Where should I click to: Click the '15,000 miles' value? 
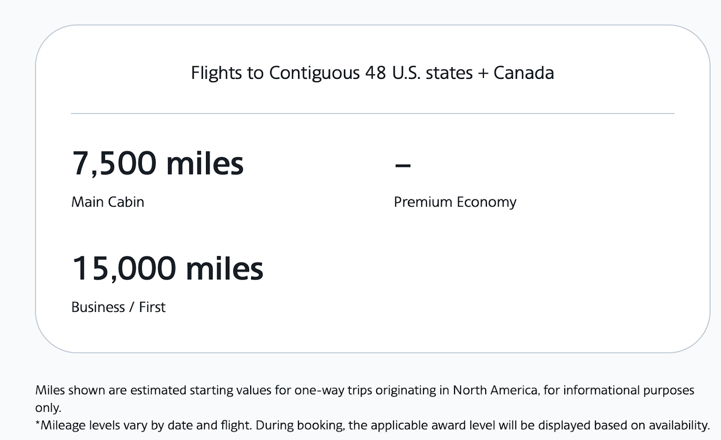(168, 269)
